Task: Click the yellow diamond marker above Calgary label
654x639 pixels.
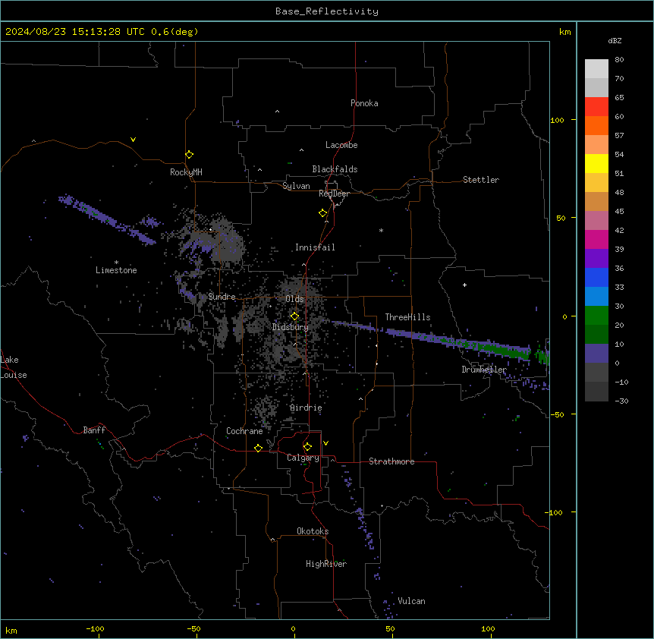Action: click(x=307, y=447)
